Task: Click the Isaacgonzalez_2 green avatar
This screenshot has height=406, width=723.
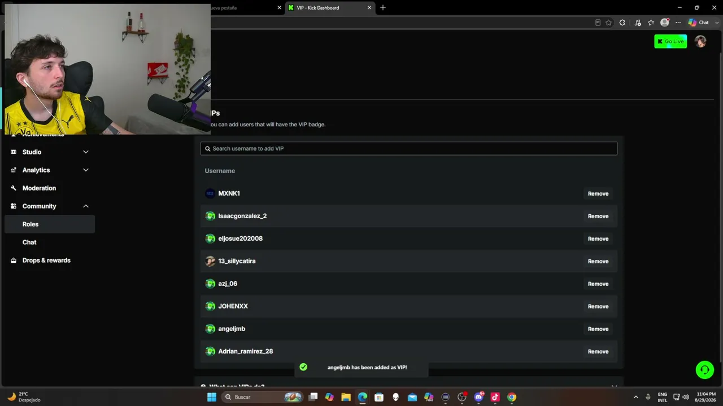Action: (210, 216)
